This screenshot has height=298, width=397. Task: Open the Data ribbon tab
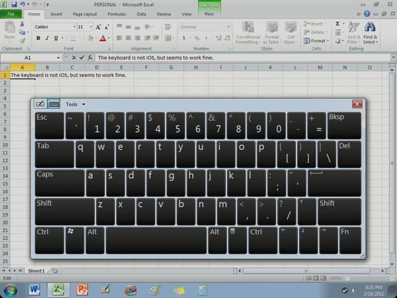coord(141,14)
